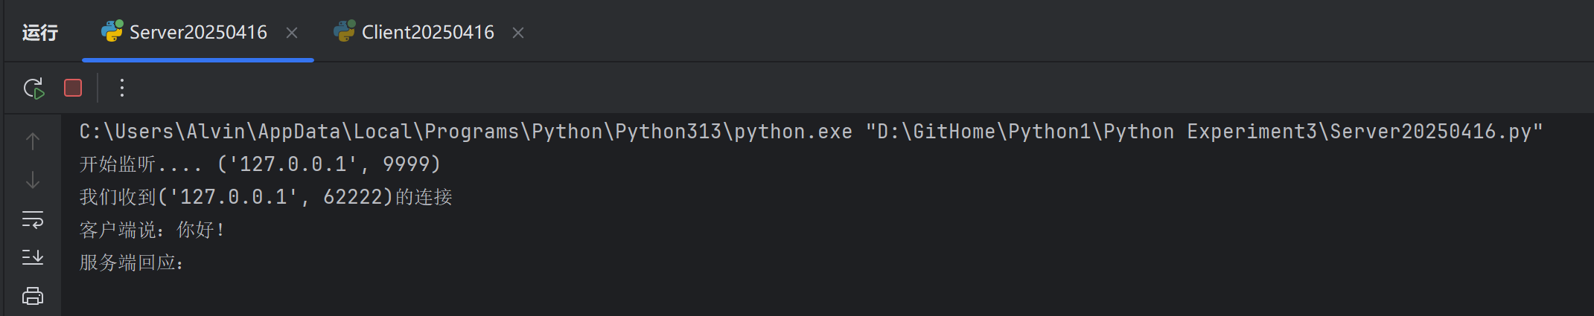Click Python icon on Server20250416 tab
The width and height of the screenshot is (1594, 316).
coord(112,31)
